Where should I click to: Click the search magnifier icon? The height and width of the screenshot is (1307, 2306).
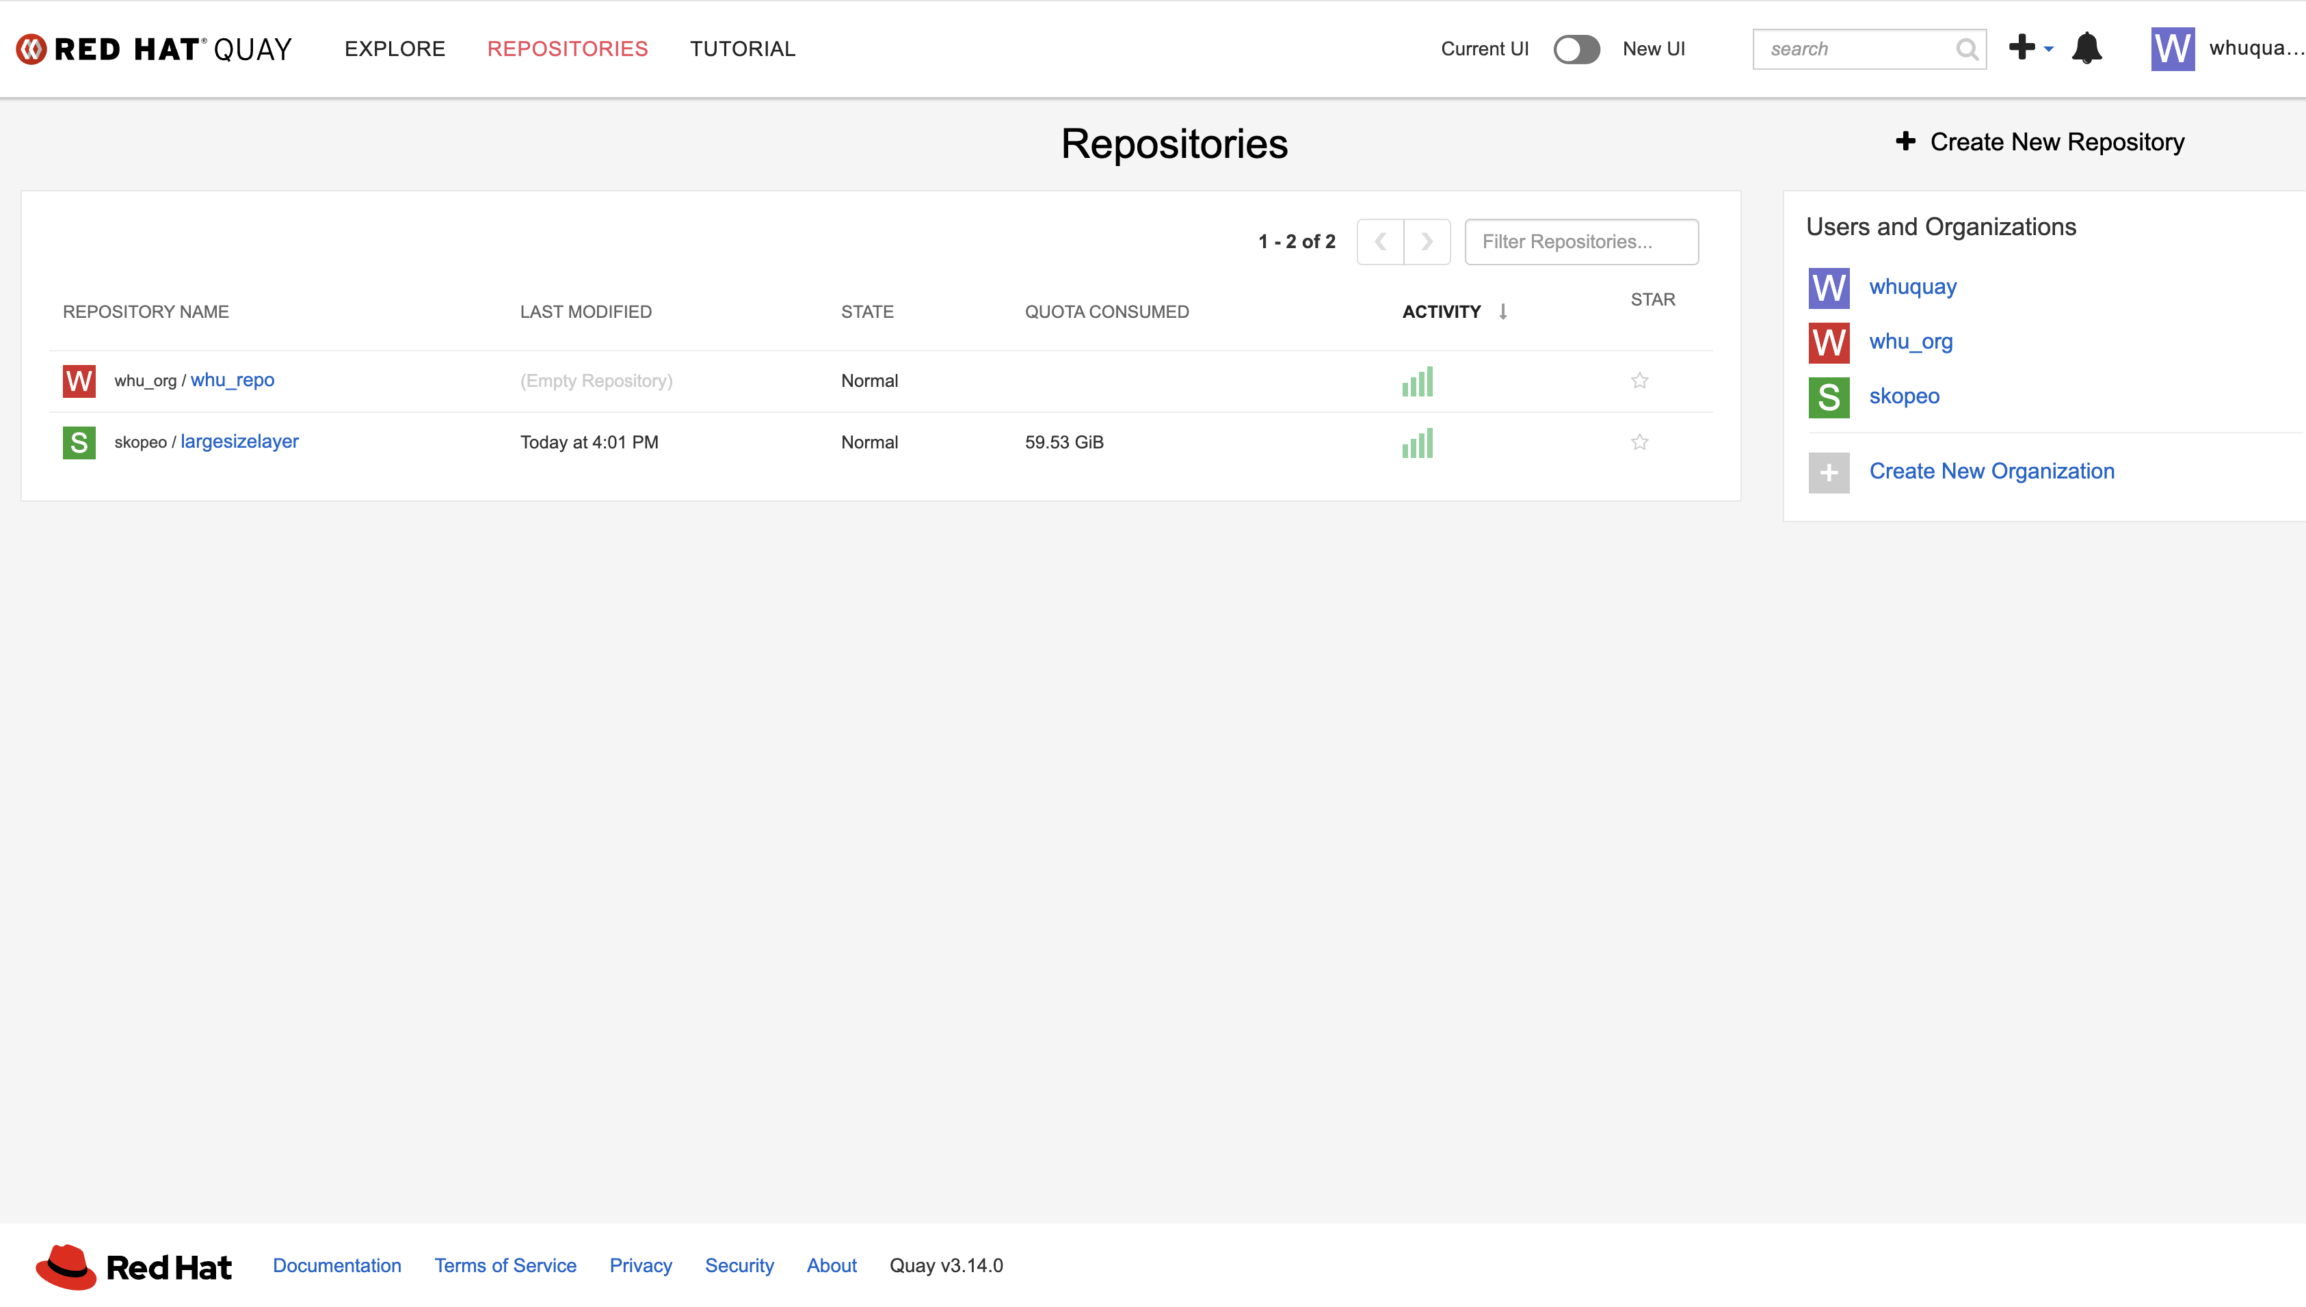click(x=1967, y=49)
